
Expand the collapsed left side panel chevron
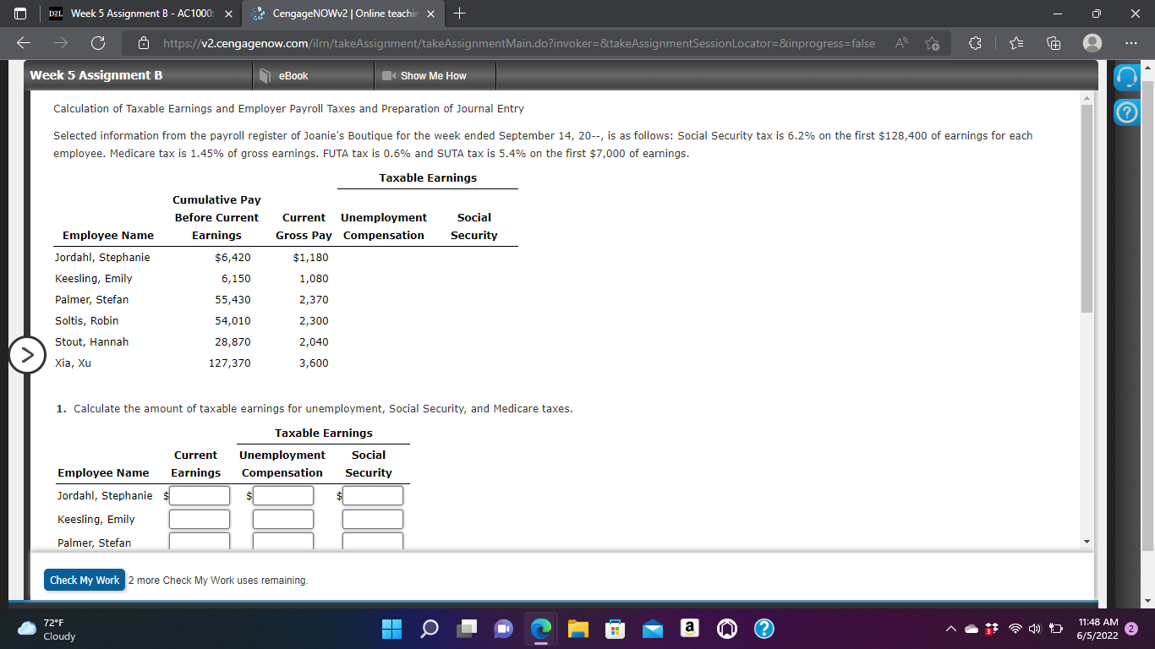pyautogui.click(x=27, y=355)
